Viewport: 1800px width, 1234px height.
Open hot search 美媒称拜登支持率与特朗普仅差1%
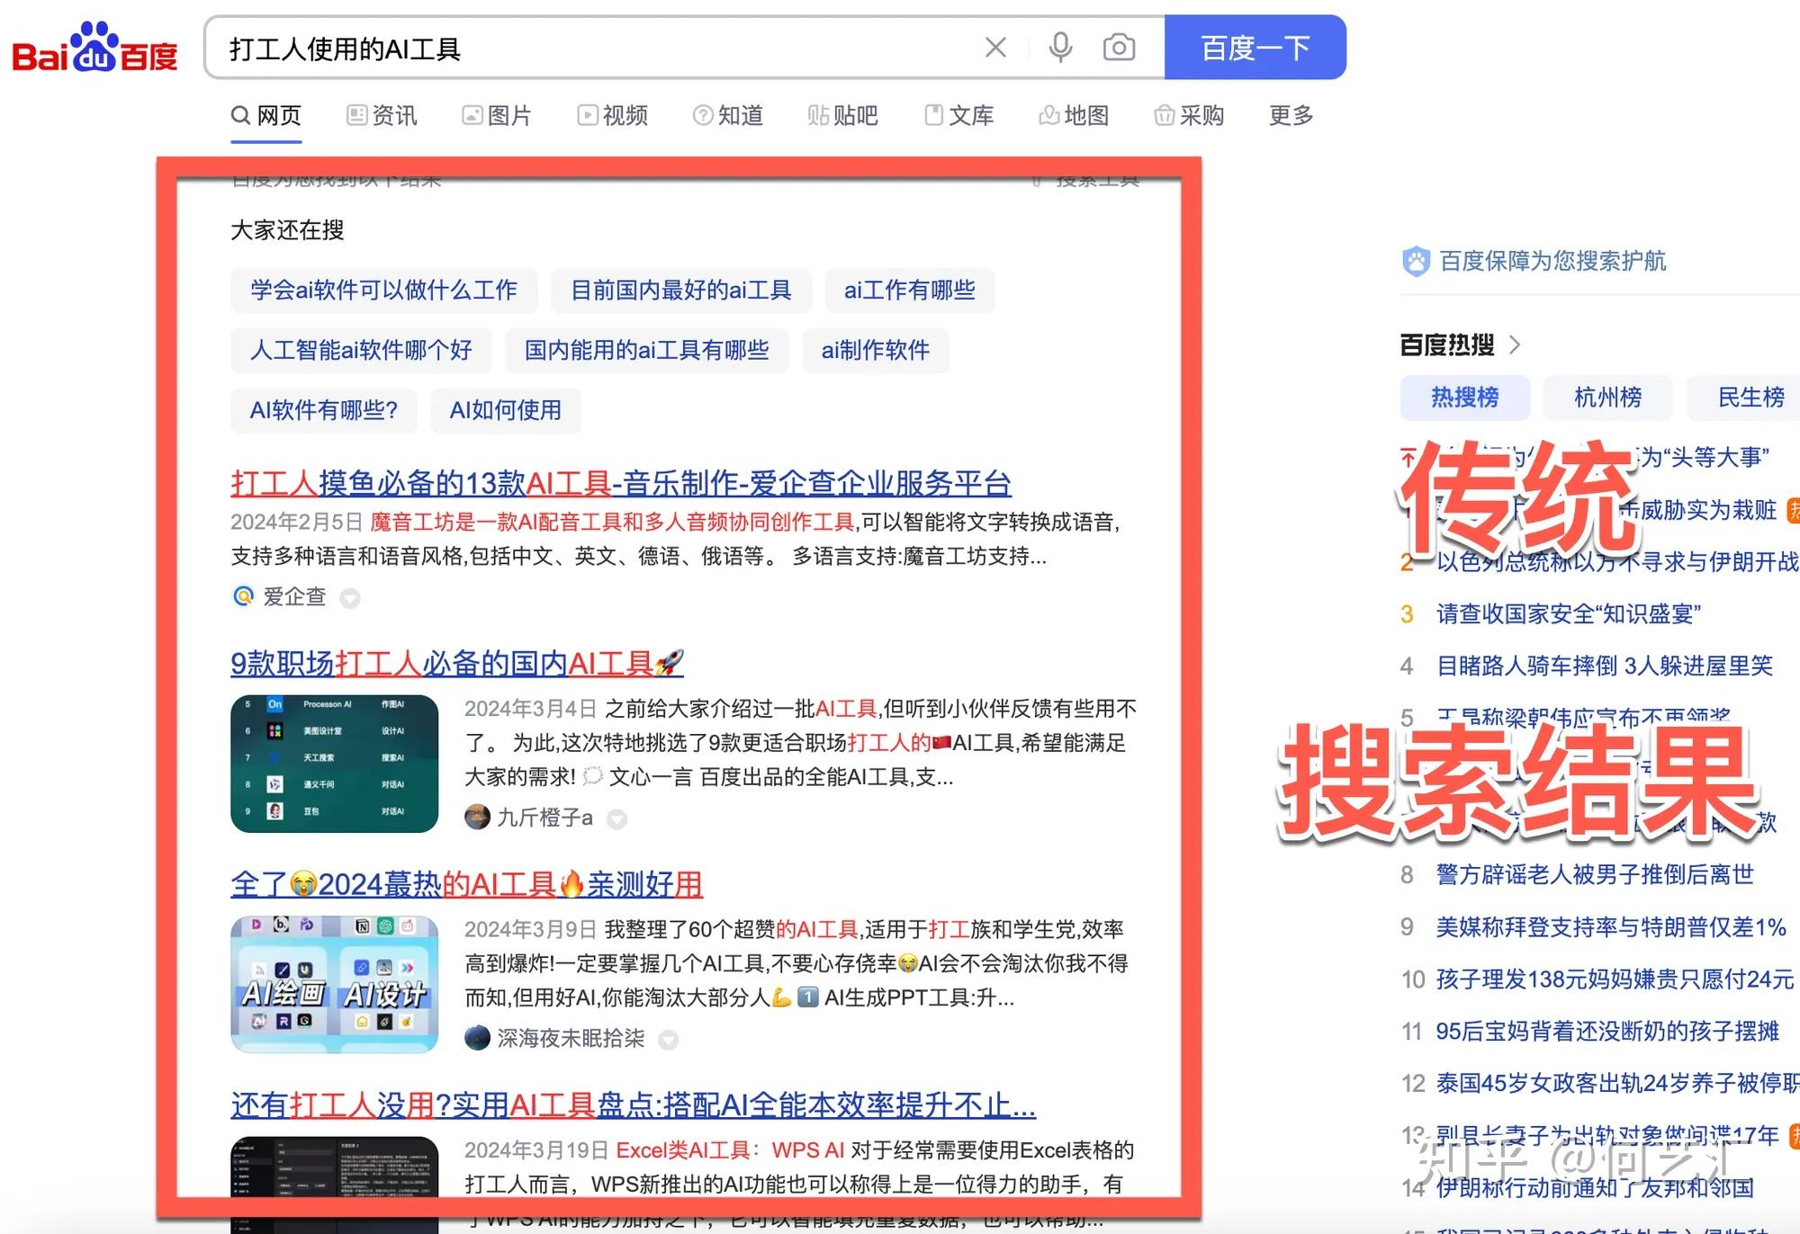tap(1611, 926)
